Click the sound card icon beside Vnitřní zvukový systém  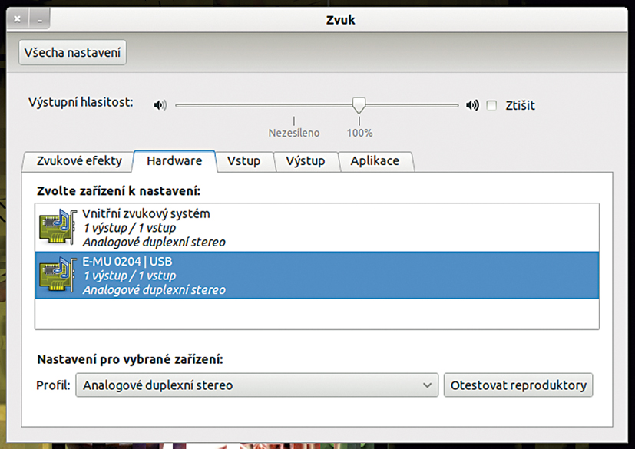click(57, 227)
